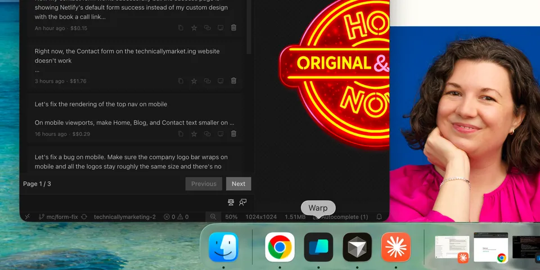
Task: Open the technicallymarketing-2 status bar item
Action: 125,217
